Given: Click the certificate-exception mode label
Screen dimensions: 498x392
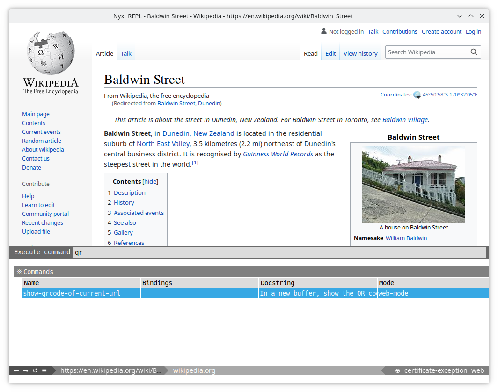Looking at the screenshot, I should click(435, 370).
